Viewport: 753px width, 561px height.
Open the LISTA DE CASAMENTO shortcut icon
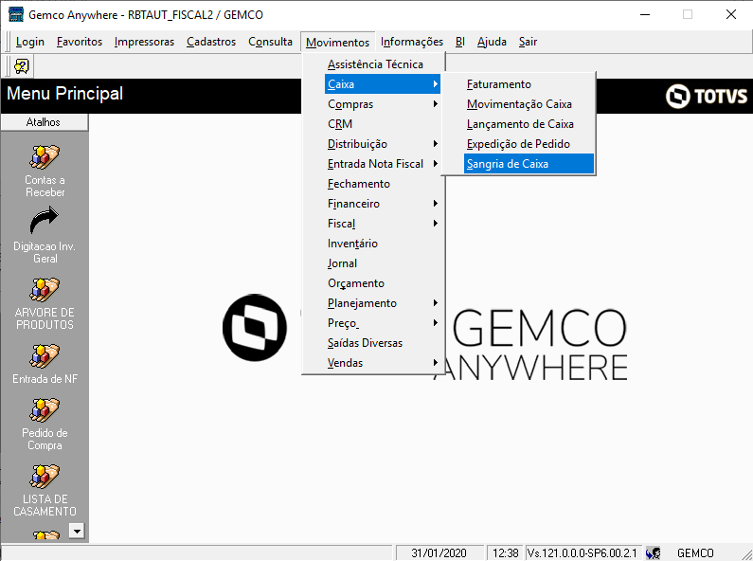45,476
